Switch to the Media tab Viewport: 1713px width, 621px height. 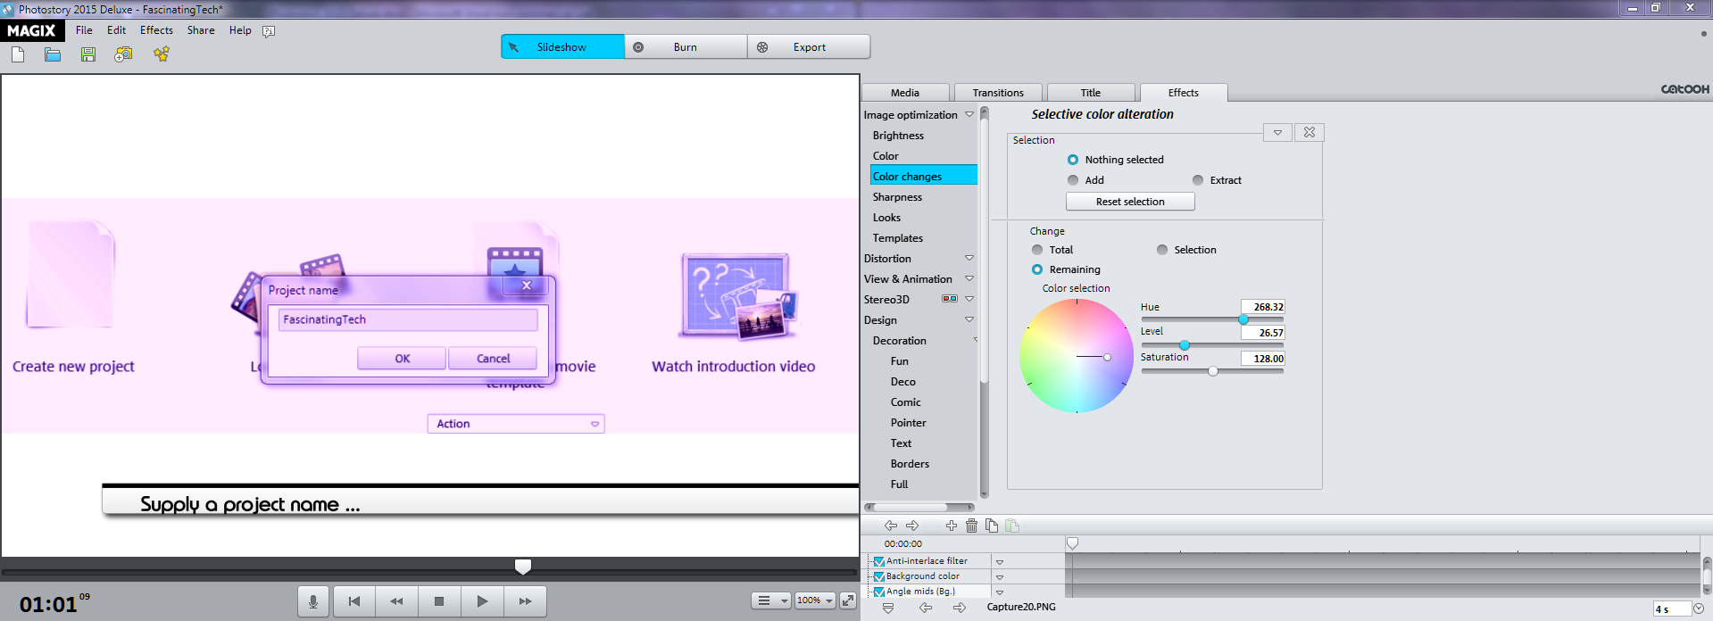(905, 93)
